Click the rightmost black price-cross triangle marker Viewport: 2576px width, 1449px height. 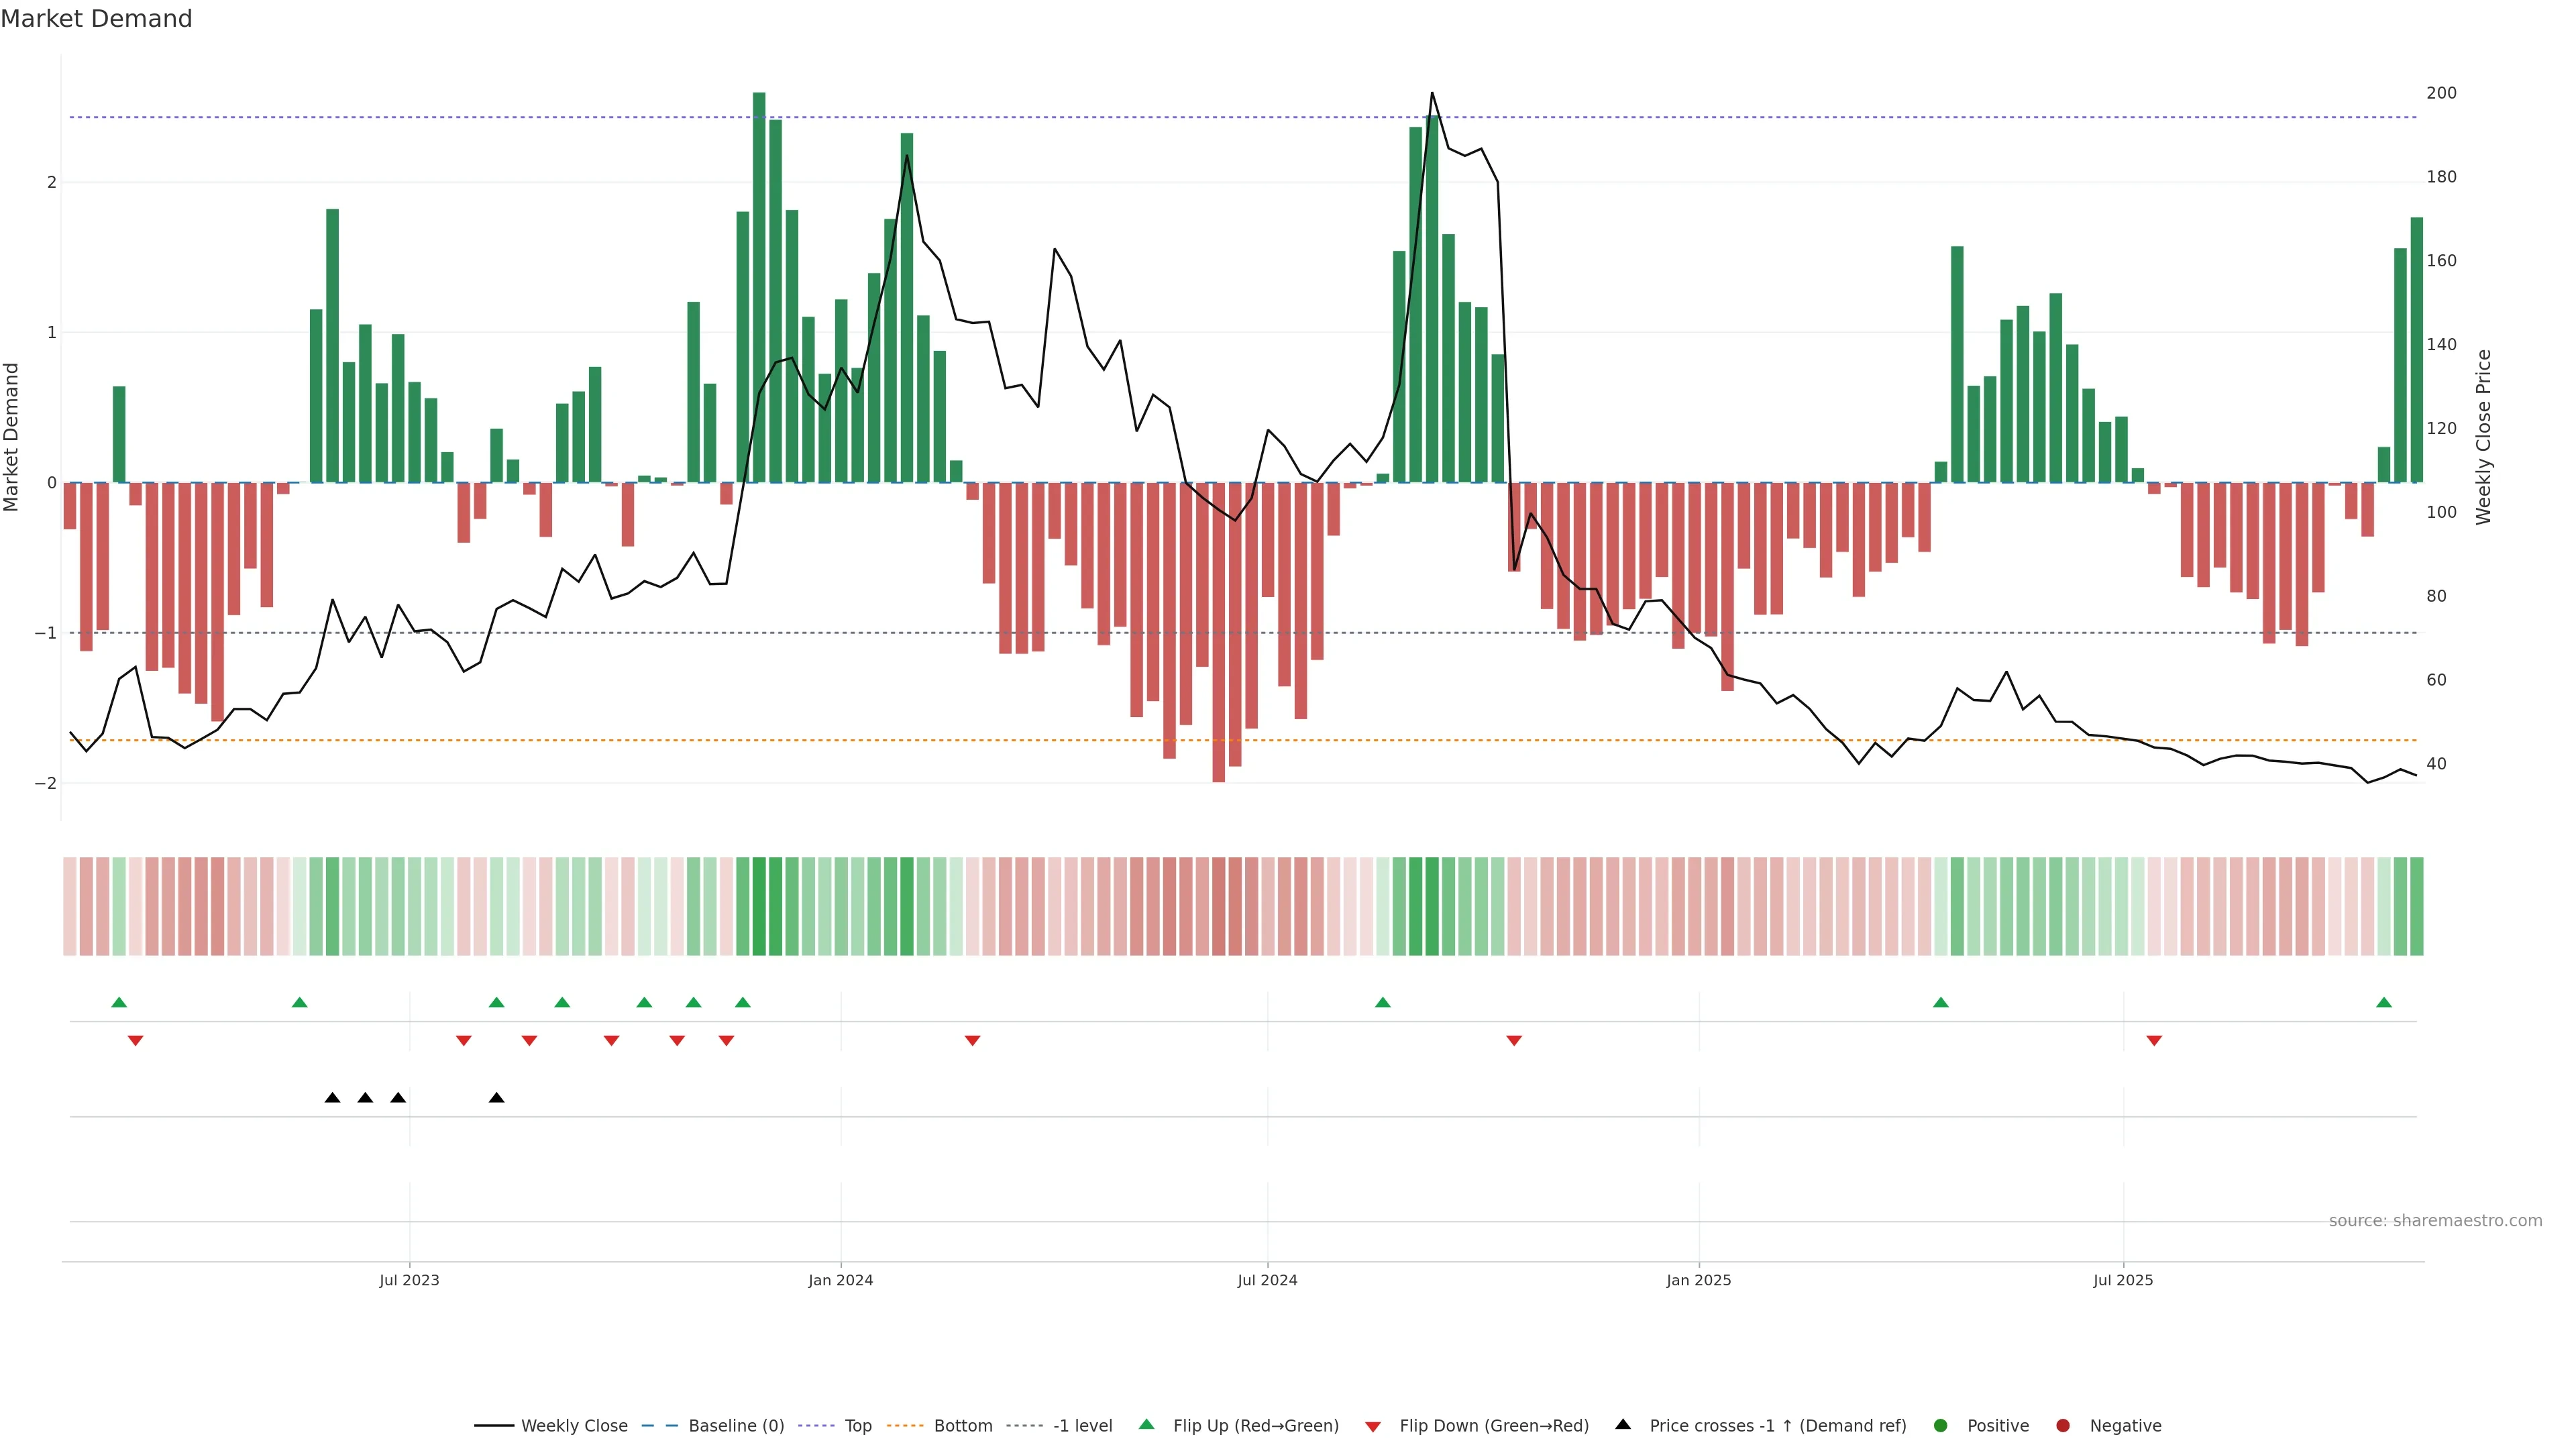[497, 1098]
